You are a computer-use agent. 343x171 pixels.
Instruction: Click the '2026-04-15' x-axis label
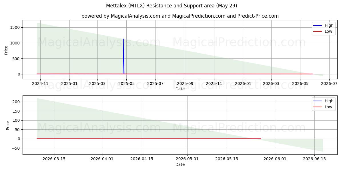tap(142, 159)
